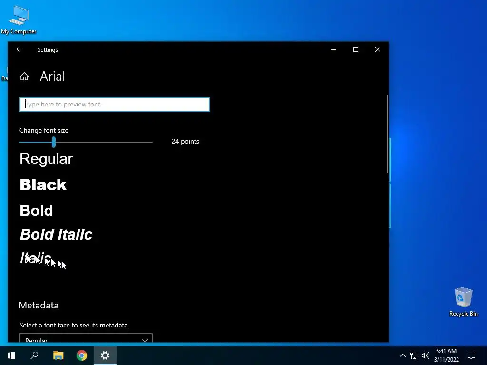Open the taskbar clock and date

(446, 355)
